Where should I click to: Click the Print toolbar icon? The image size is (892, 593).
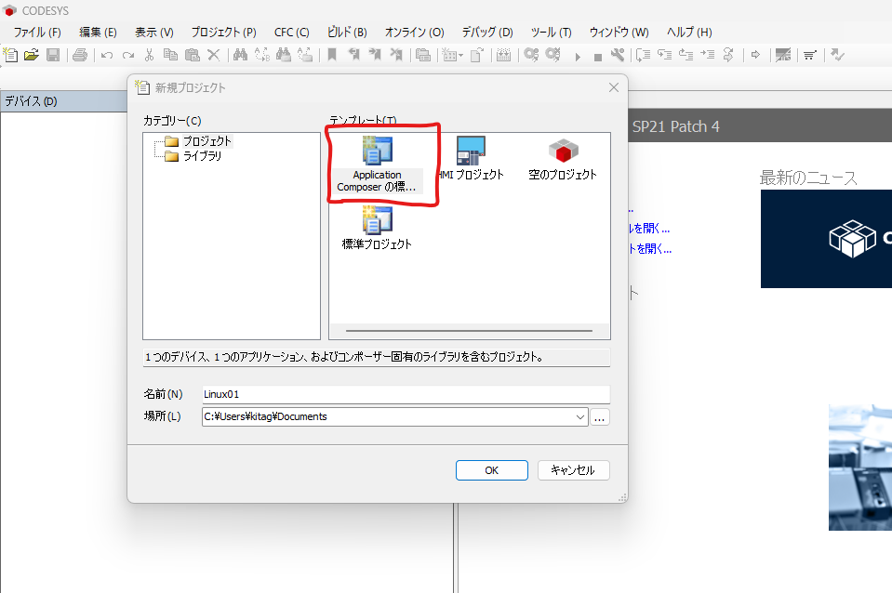(x=80, y=55)
